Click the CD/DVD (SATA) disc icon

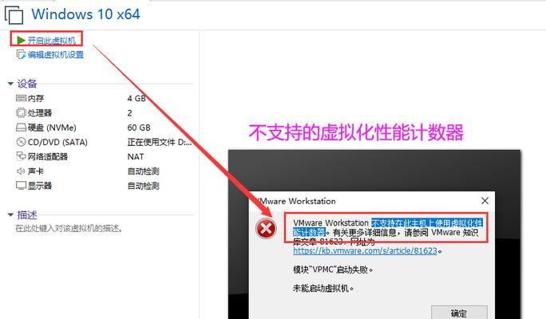[x=21, y=142]
